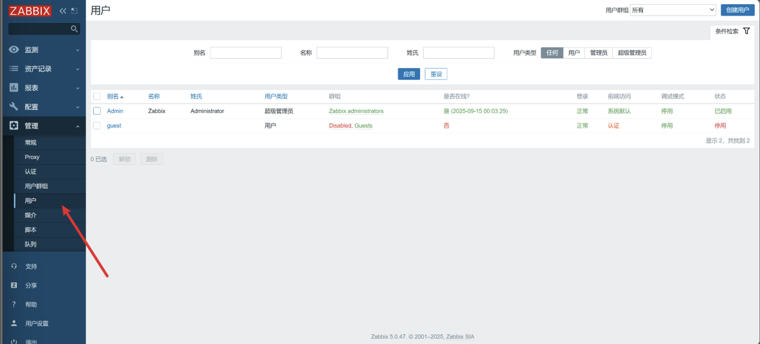Sort by 名称 column header
This screenshot has height=344, width=760.
coord(154,96)
